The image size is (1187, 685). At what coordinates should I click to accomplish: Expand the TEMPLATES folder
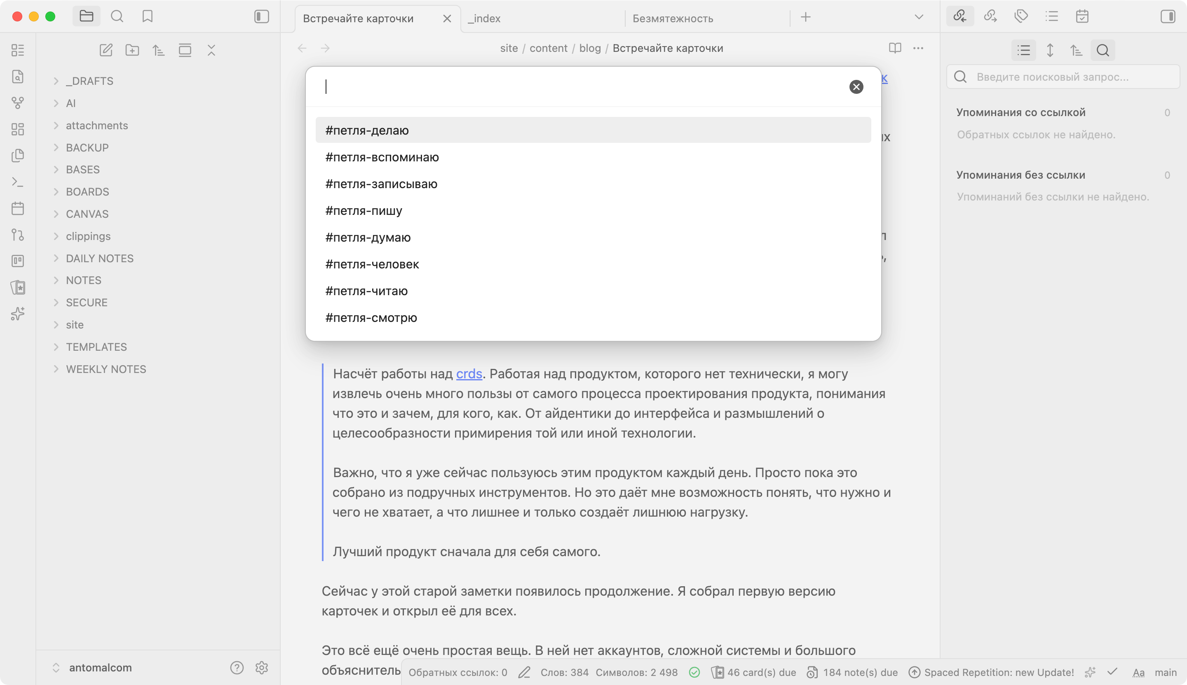pyautogui.click(x=96, y=347)
